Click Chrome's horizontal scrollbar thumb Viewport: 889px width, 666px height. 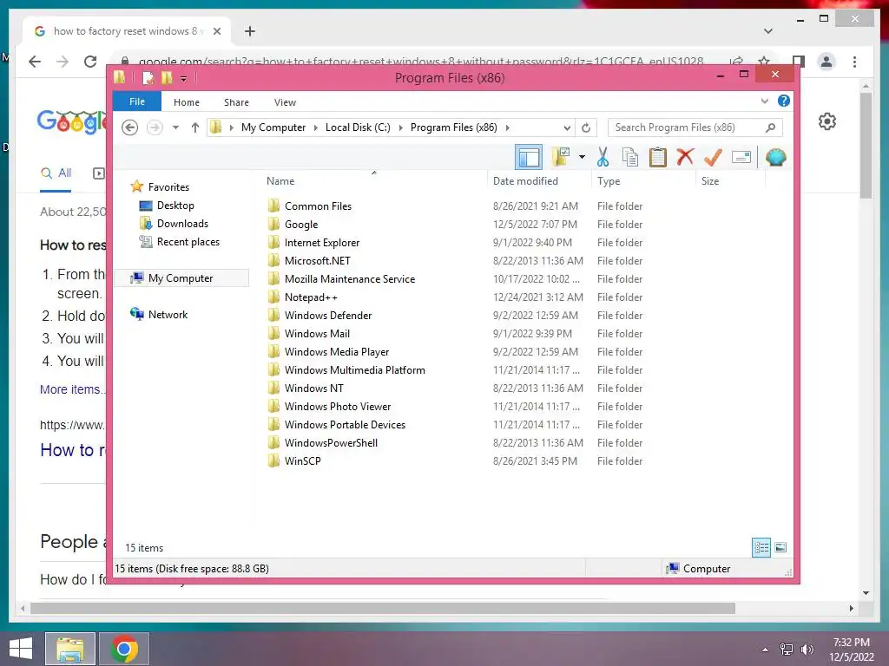coord(383,608)
